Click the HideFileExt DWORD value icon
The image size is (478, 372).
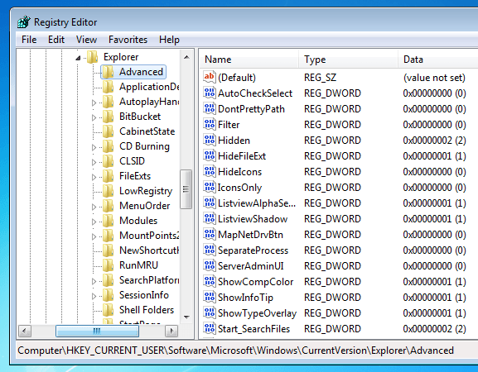click(x=210, y=155)
